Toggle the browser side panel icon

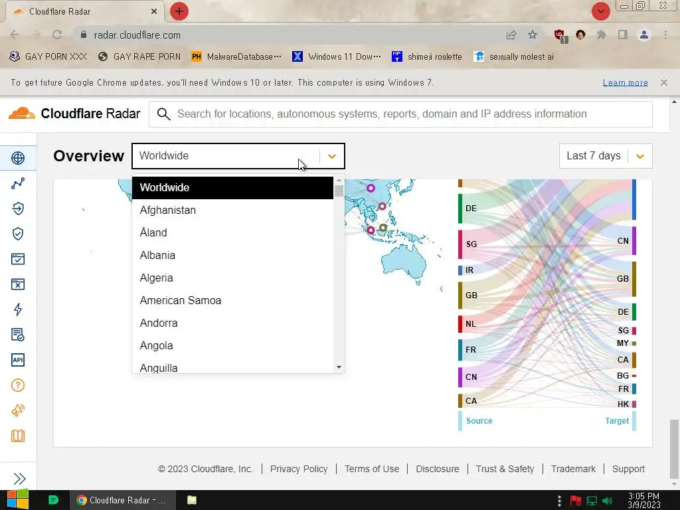click(623, 35)
